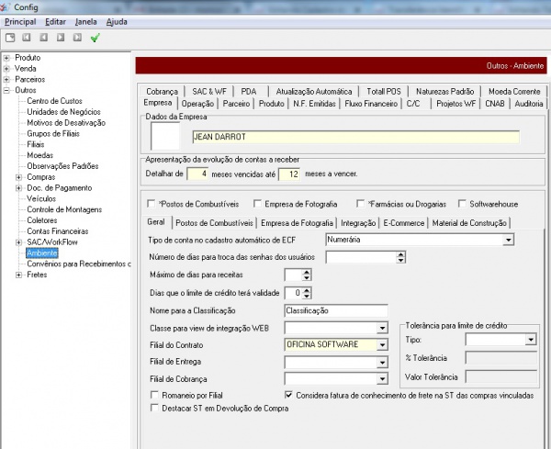The height and width of the screenshot is (449, 551).
Task: Uncheck Considera fatura de conhecimento de frete
Action: (290, 395)
